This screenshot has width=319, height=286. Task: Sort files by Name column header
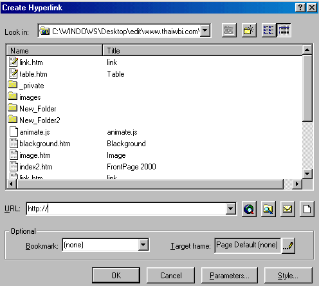coord(55,51)
